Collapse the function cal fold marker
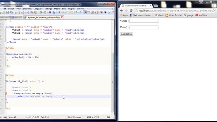Screen dimensions: 217x122 [6, 54]
